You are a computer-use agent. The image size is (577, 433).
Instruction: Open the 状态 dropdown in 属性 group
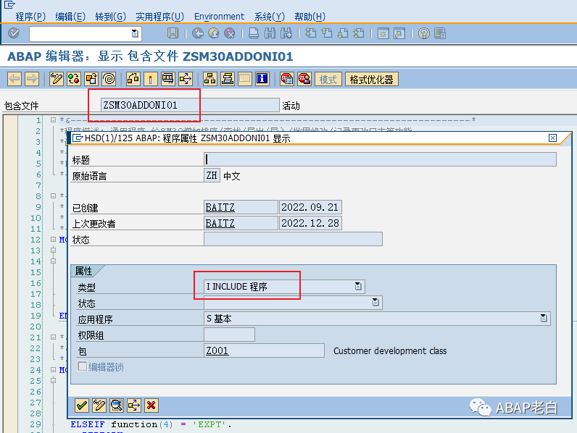(375, 302)
